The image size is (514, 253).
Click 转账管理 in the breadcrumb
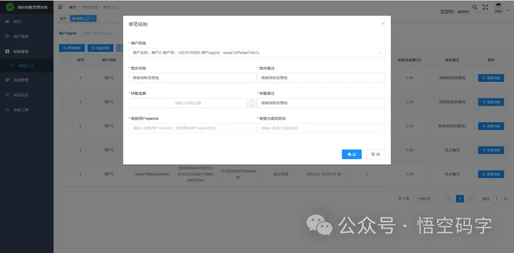90,7
